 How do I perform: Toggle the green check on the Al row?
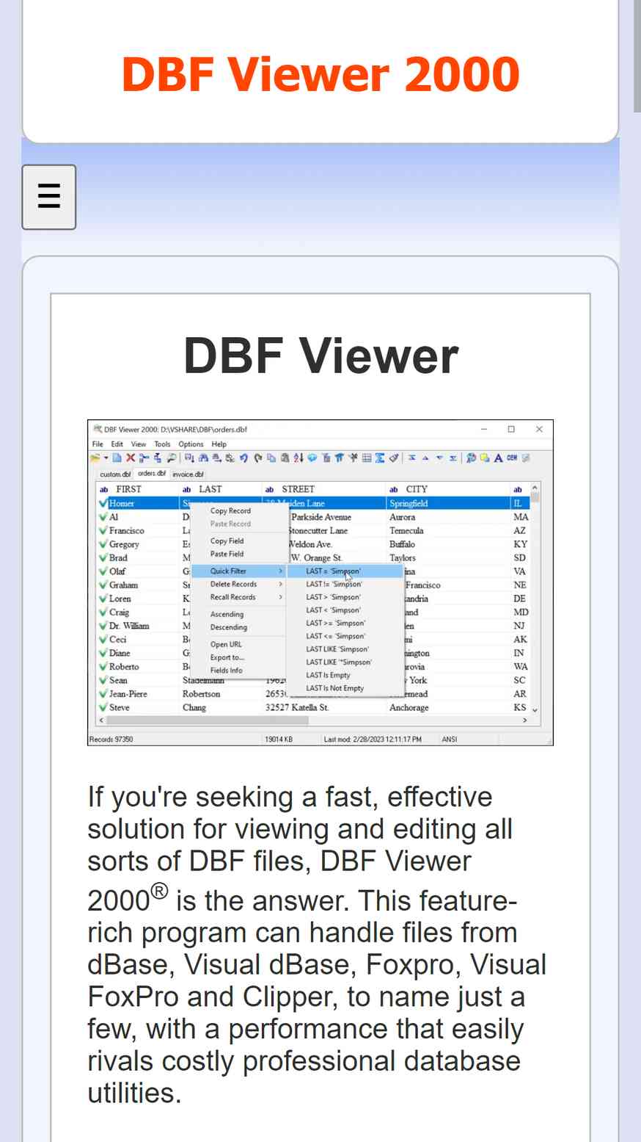[x=103, y=517]
